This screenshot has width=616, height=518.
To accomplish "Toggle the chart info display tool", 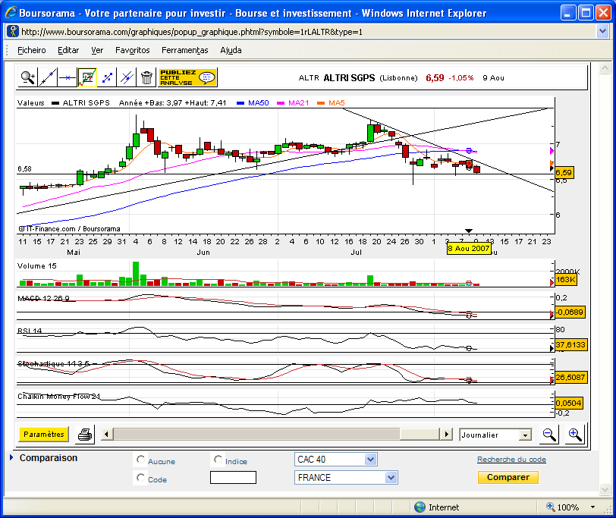I will [87, 77].
